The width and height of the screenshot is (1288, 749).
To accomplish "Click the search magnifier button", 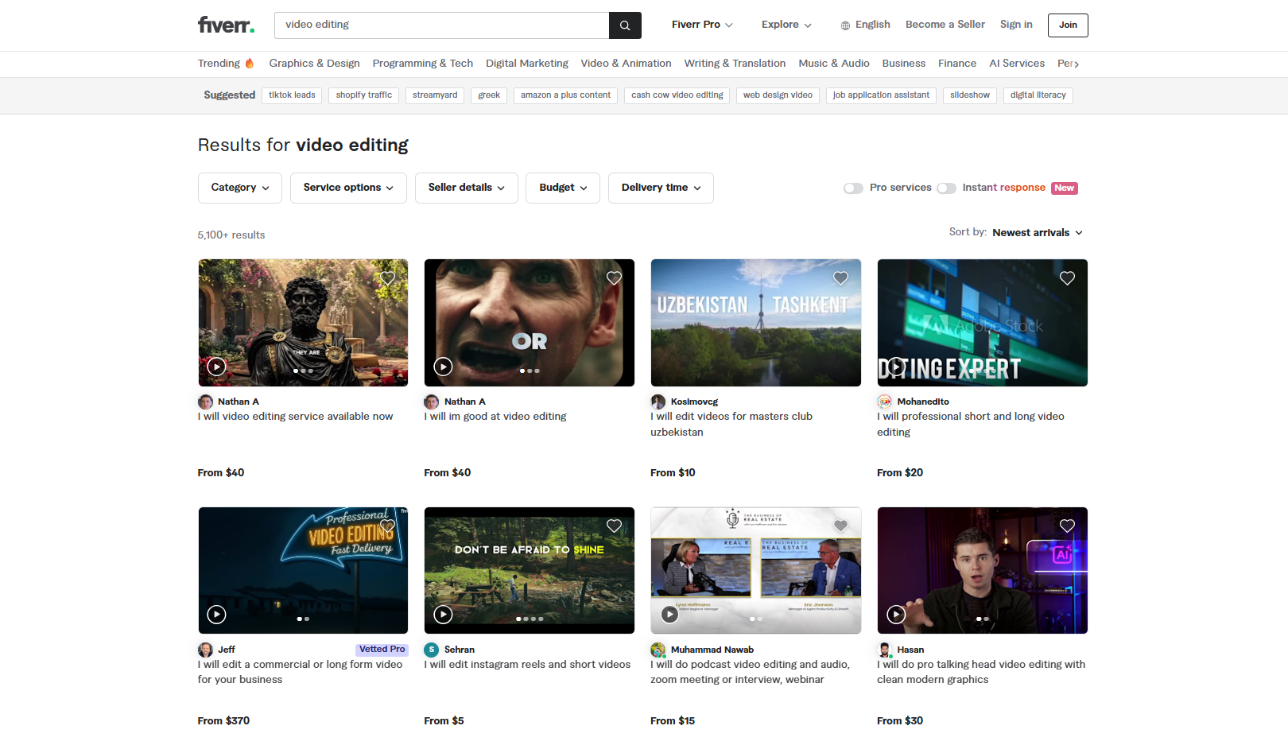I will click(x=625, y=25).
